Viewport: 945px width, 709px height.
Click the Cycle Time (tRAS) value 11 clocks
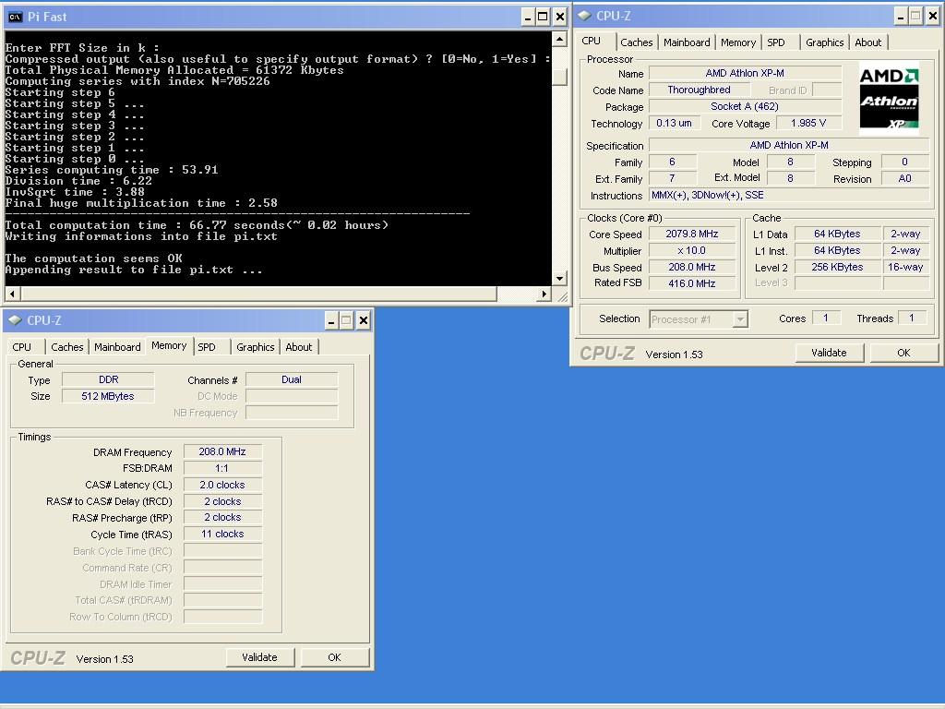222,535
